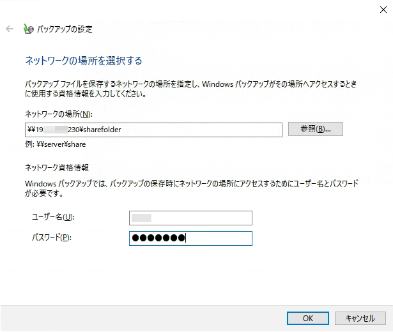Click the backup settings icon in title
Image resolution: width=393 pixels, height=332 pixels.
click(28, 29)
